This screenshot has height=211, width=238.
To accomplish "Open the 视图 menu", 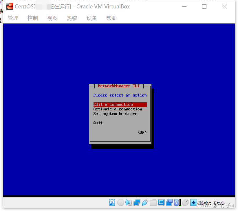I will 52,18.
